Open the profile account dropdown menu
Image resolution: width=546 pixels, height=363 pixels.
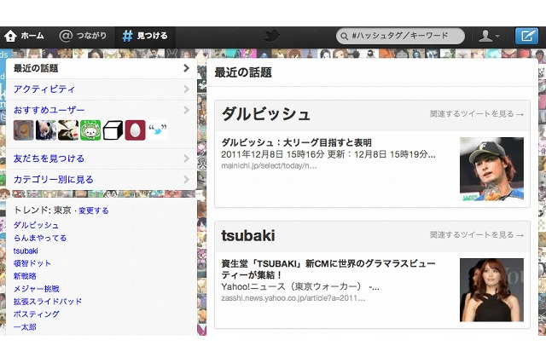click(x=488, y=36)
